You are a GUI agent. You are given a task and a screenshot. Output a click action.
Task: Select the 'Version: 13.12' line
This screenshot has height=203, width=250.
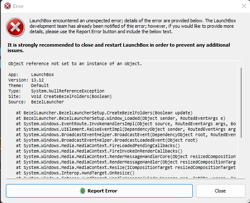click(x=26, y=80)
